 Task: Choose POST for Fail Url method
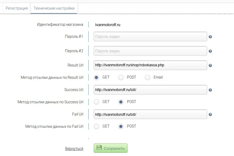coord(121,126)
